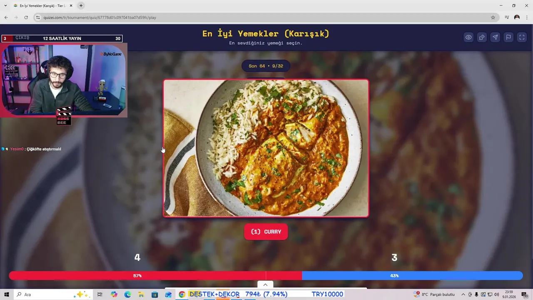
Task: Open Copilot from the taskbar
Action: [114, 294]
